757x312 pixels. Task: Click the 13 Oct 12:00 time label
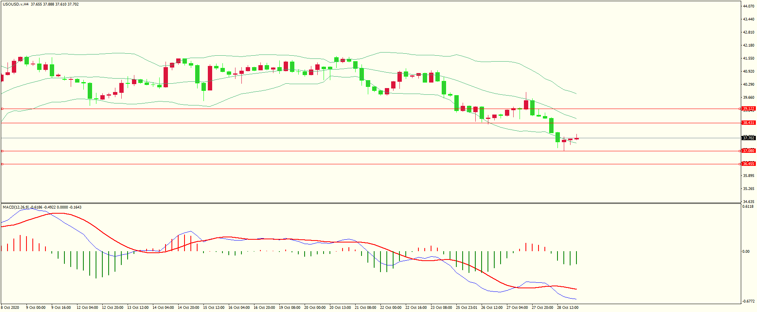pos(138,308)
